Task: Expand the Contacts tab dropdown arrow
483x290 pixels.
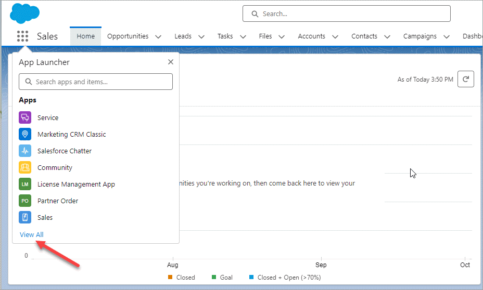Action: coord(387,36)
